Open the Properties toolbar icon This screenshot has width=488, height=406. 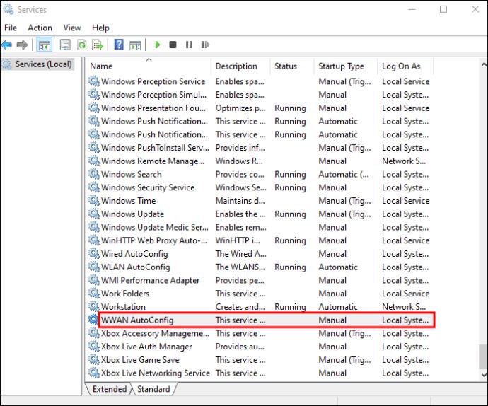[x=65, y=45]
